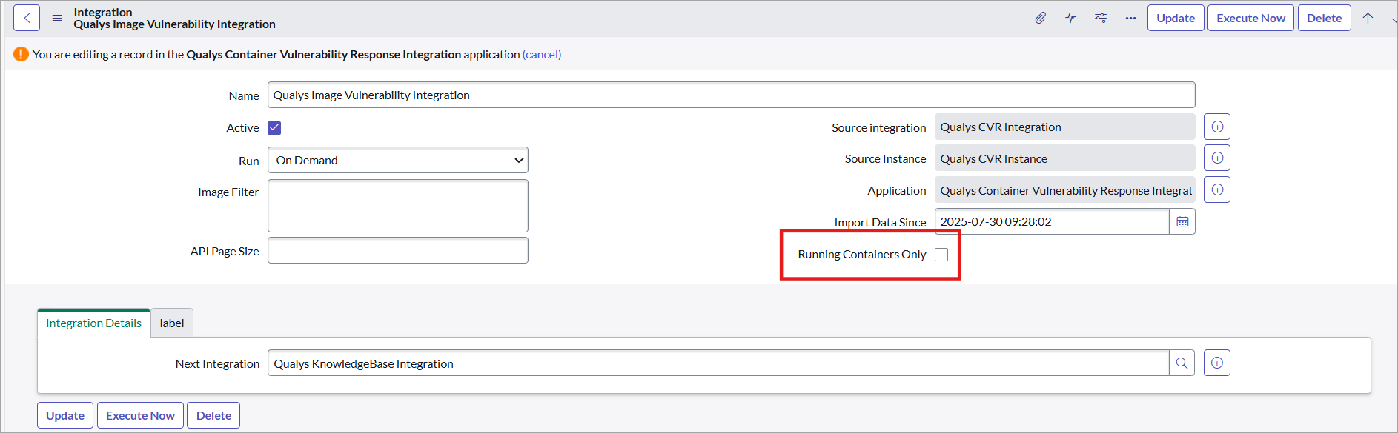Image resolution: width=1398 pixels, height=433 pixels.
Task: Enable Running Containers Only checkbox
Action: 941,255
